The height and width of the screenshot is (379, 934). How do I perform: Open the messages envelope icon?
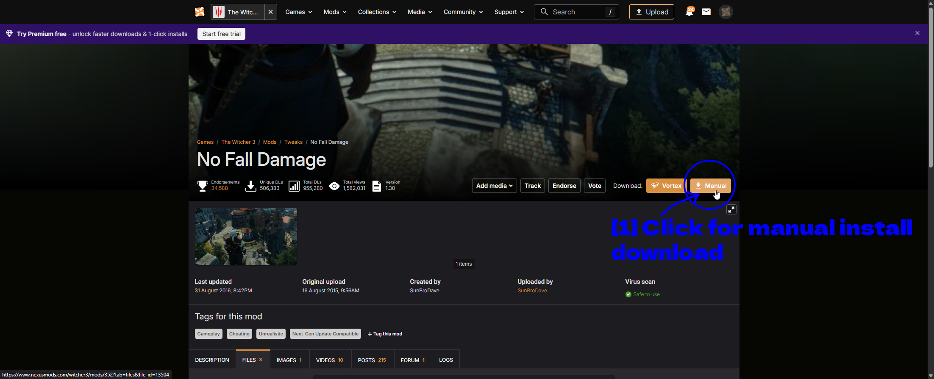pyautogui.click(x=706, y=12)
